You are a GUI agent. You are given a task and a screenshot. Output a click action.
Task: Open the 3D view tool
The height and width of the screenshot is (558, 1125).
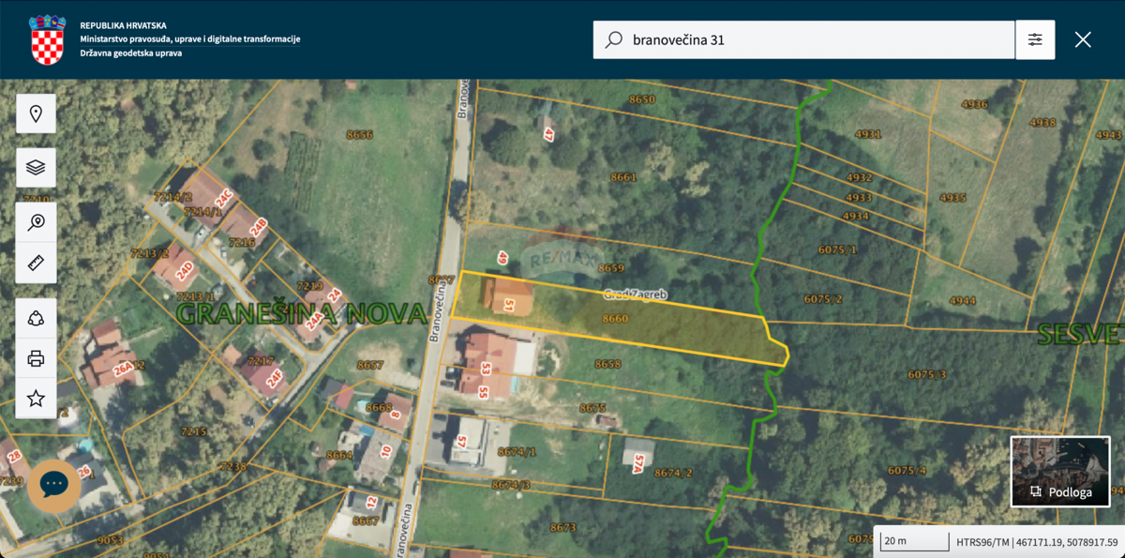(36, 318)
